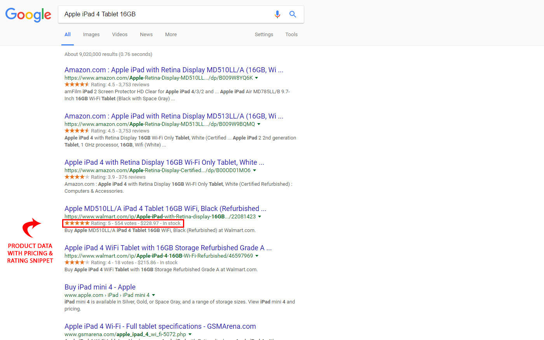Screen dimensions: 544x340
Task: Expand dropdown arrow next to gsmarena.com URL
Action: coord(190,335)
